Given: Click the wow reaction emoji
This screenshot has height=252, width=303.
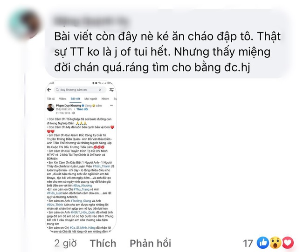Looking at the screenshot, I should point(275,243).
